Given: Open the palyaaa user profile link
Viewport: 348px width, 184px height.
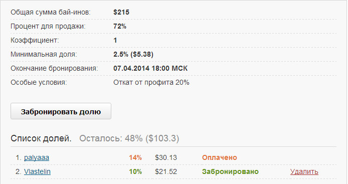Looking at the screenshot, I should tap(37, 157).
